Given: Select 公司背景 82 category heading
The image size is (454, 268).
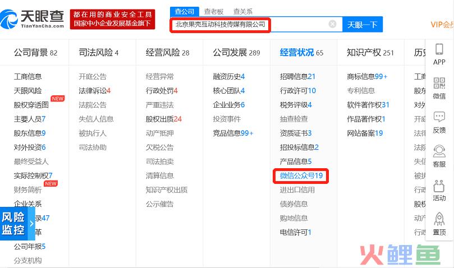Looking at the screenshot, I should [35, 53].
